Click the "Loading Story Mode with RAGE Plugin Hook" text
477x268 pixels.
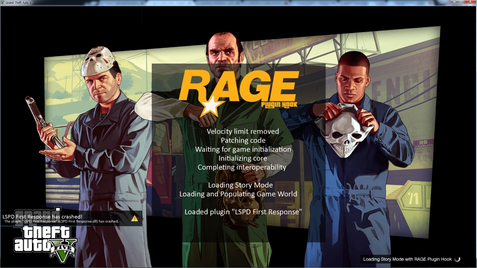407,259
